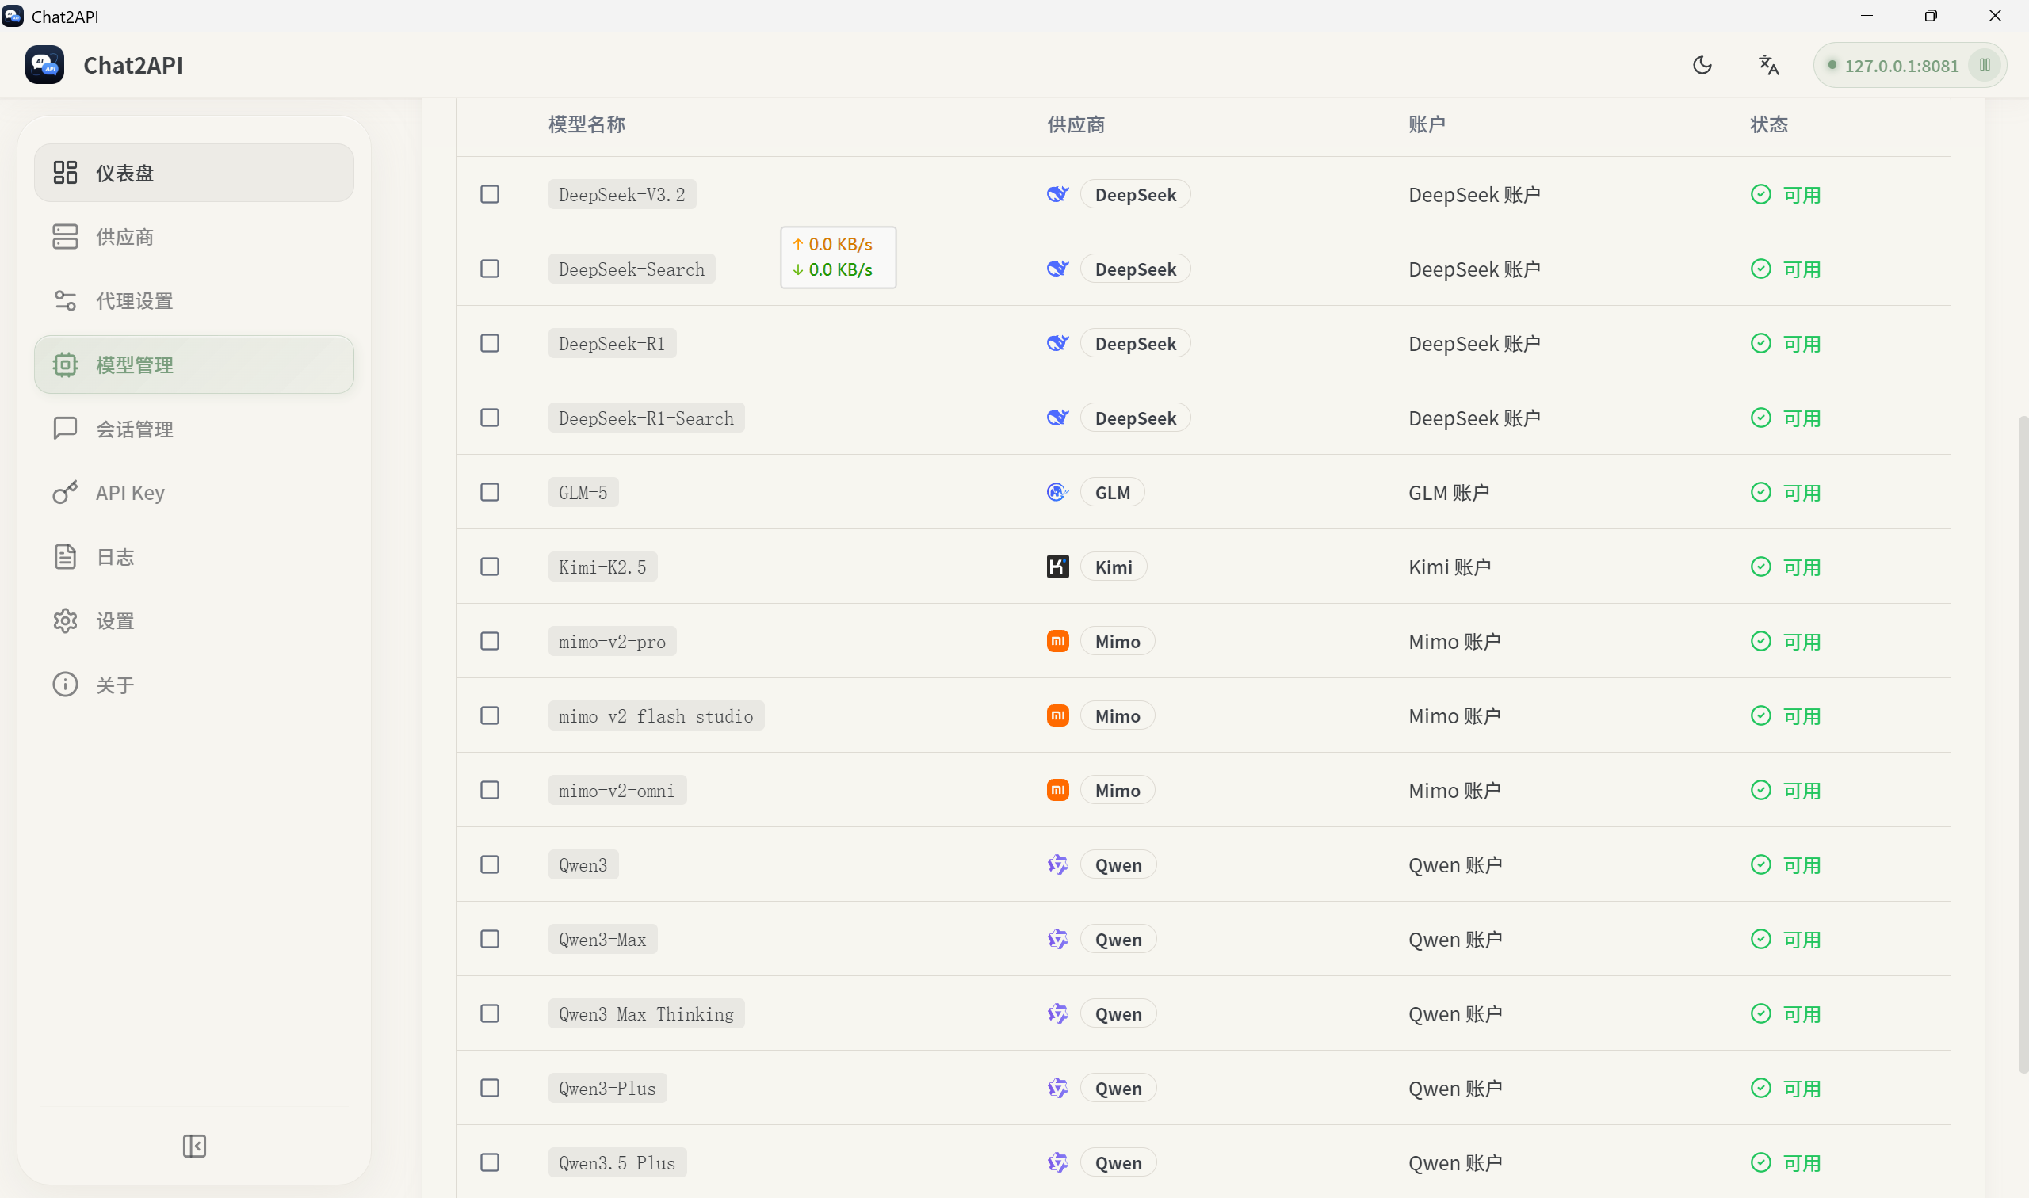Screen dimensions: 2029x1198
Task: Click the DeepSeek-R1-Search model name tag
Action: coord(646,418)
